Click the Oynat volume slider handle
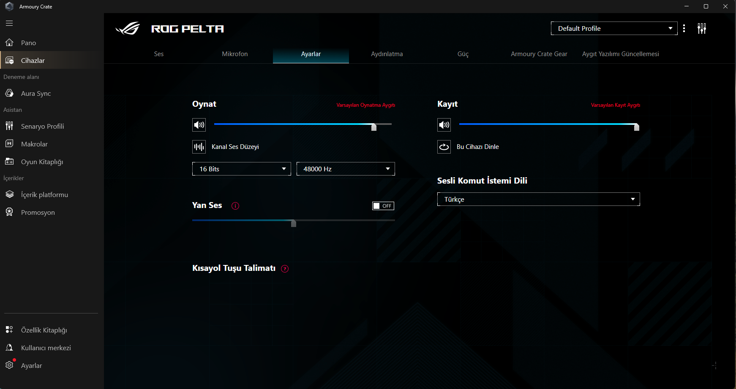Screen dimensions: 736x389 point(374,127)
